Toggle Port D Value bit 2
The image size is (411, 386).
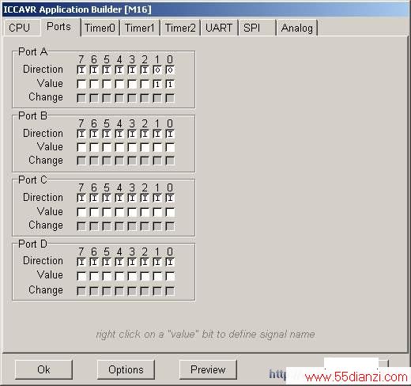click(x=145, y=276)
